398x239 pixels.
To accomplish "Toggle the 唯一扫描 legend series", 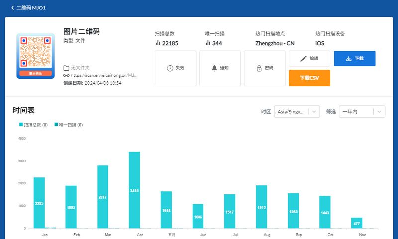I will click(69, 125).
